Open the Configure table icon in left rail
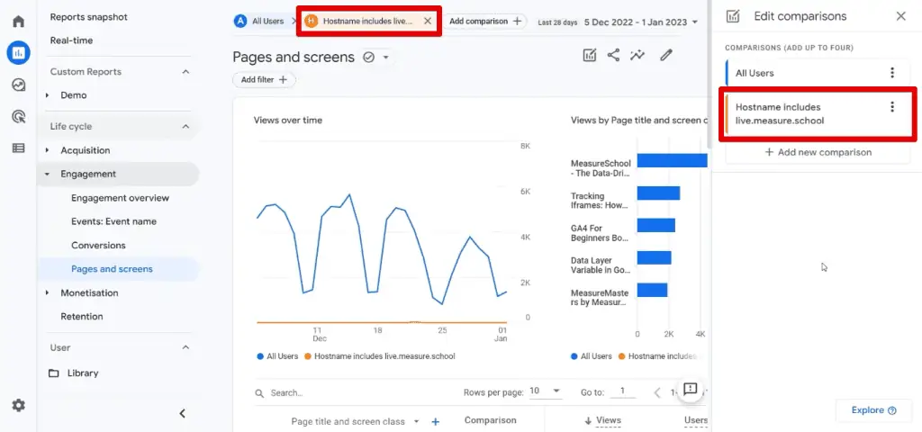The image size is (922, 432). click(x=18, y=148)
